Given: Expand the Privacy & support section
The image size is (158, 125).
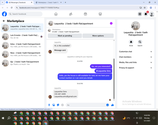Looking at the screenshot, I should 136,68.
